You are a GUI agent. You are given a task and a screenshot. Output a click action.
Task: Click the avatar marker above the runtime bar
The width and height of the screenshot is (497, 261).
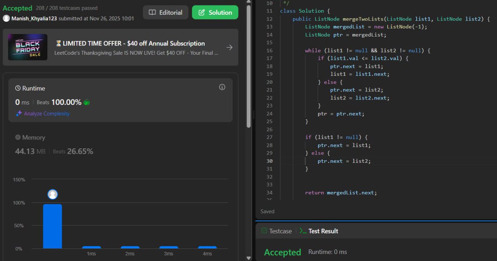tap(53, 194)
